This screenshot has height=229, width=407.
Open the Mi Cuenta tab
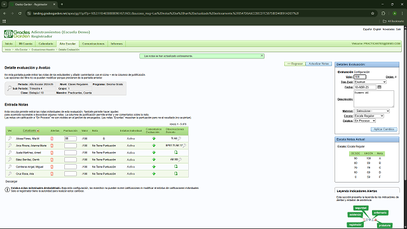25,44
